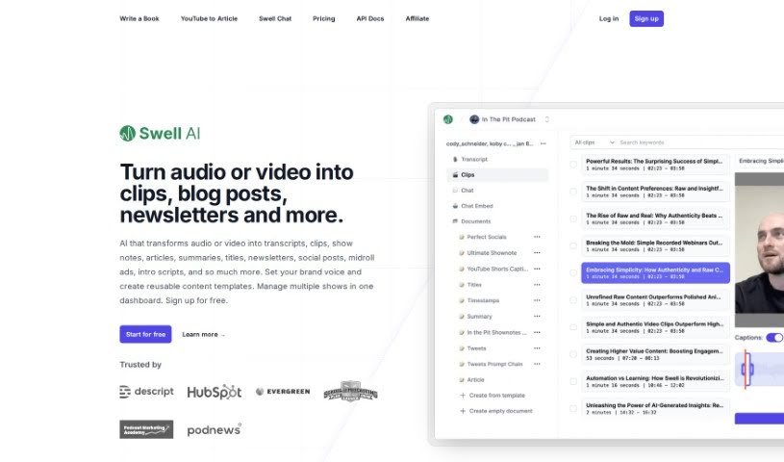Check the Powerful Results clip checkbox
This screenshot has height=462, width=784.
coord(573,165)
